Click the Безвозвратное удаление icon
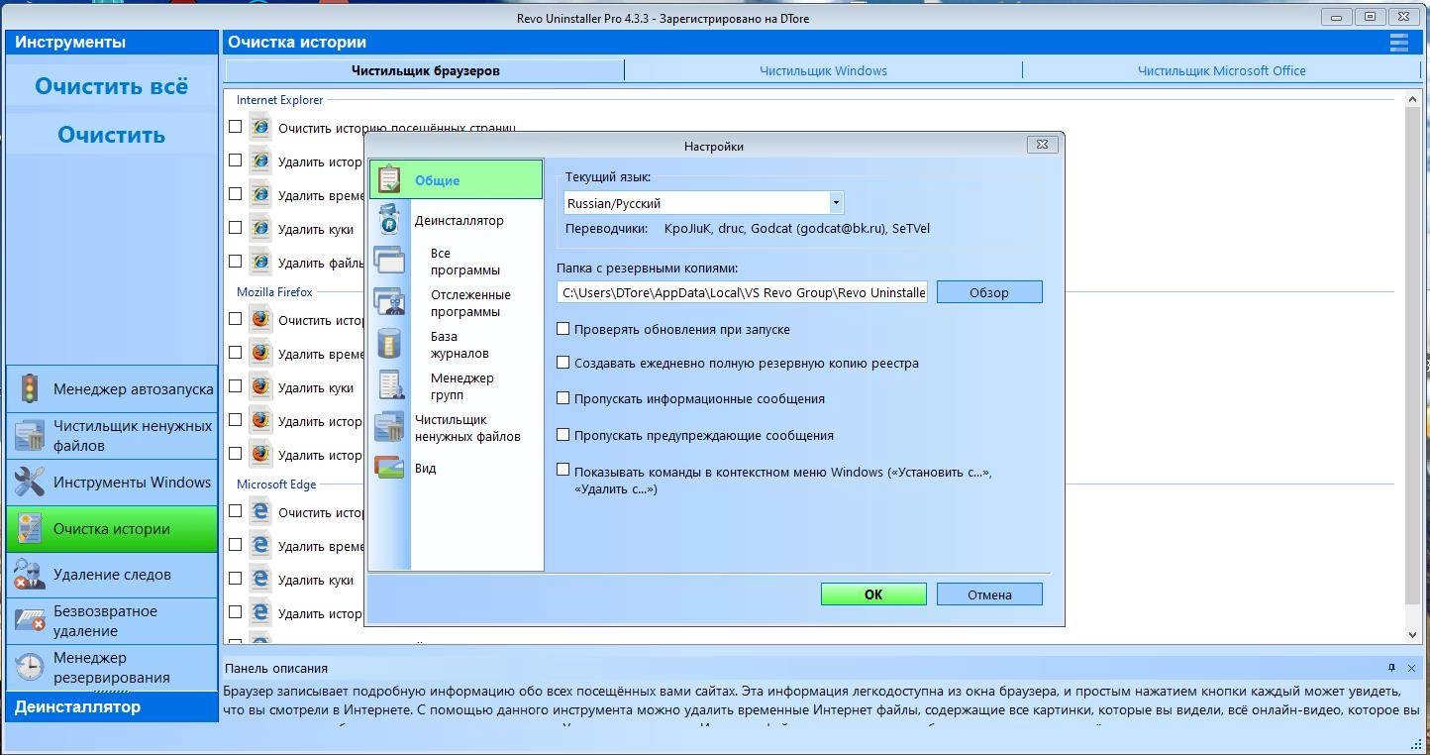Image resolution: width=1430 pixels, height=755 pixels. pyautogui.click(x=30, y=621)
